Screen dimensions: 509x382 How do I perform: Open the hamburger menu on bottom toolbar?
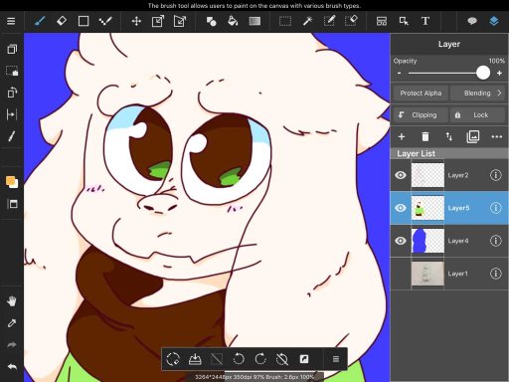point(336,359)
